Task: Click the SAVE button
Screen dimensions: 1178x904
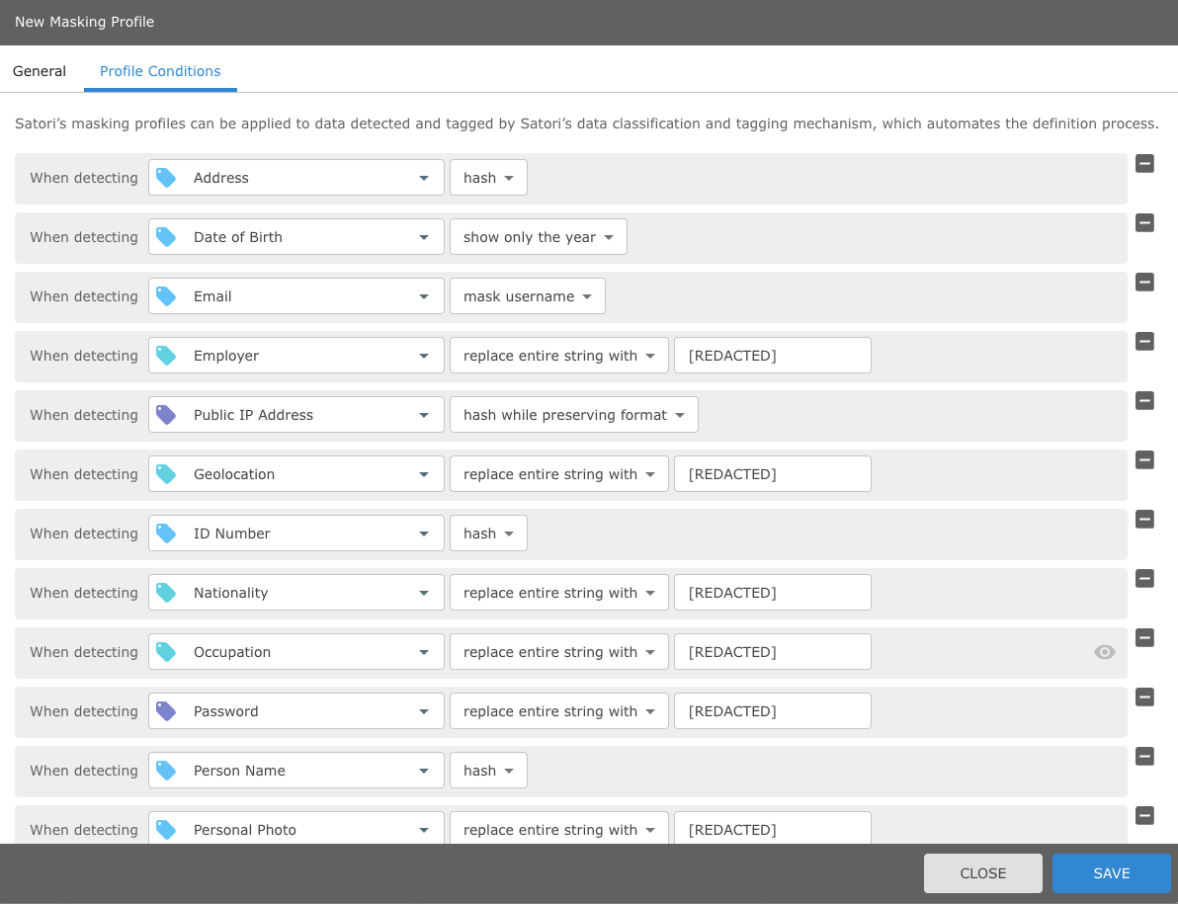Action: tap(1111, 873)
